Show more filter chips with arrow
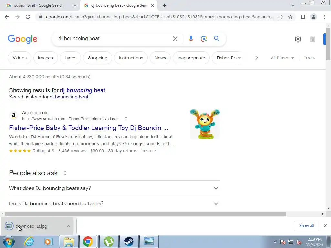 256,58
